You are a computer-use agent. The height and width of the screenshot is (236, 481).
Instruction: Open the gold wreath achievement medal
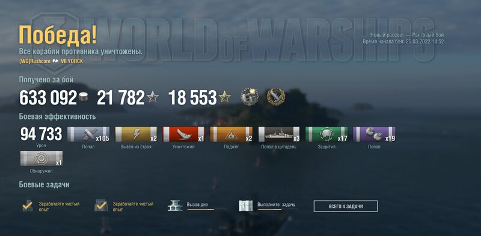pos(276,97)
